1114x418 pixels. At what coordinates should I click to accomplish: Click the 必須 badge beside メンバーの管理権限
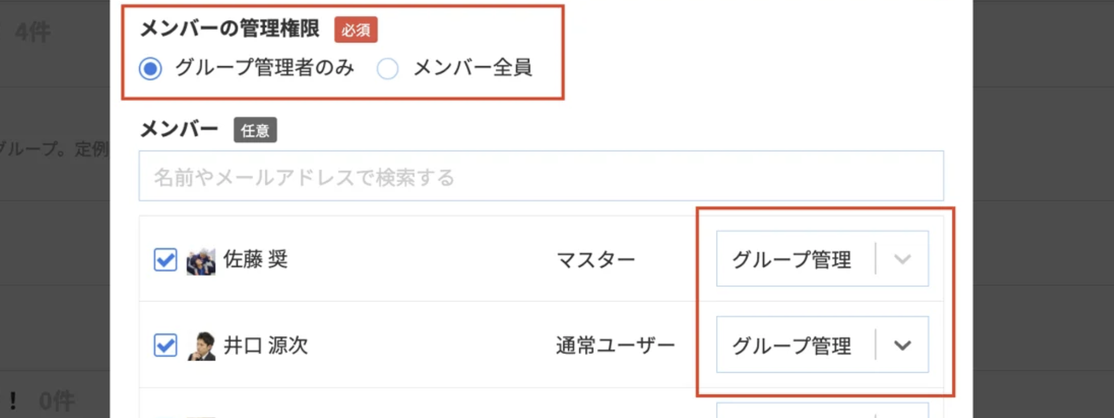[356, 30]
